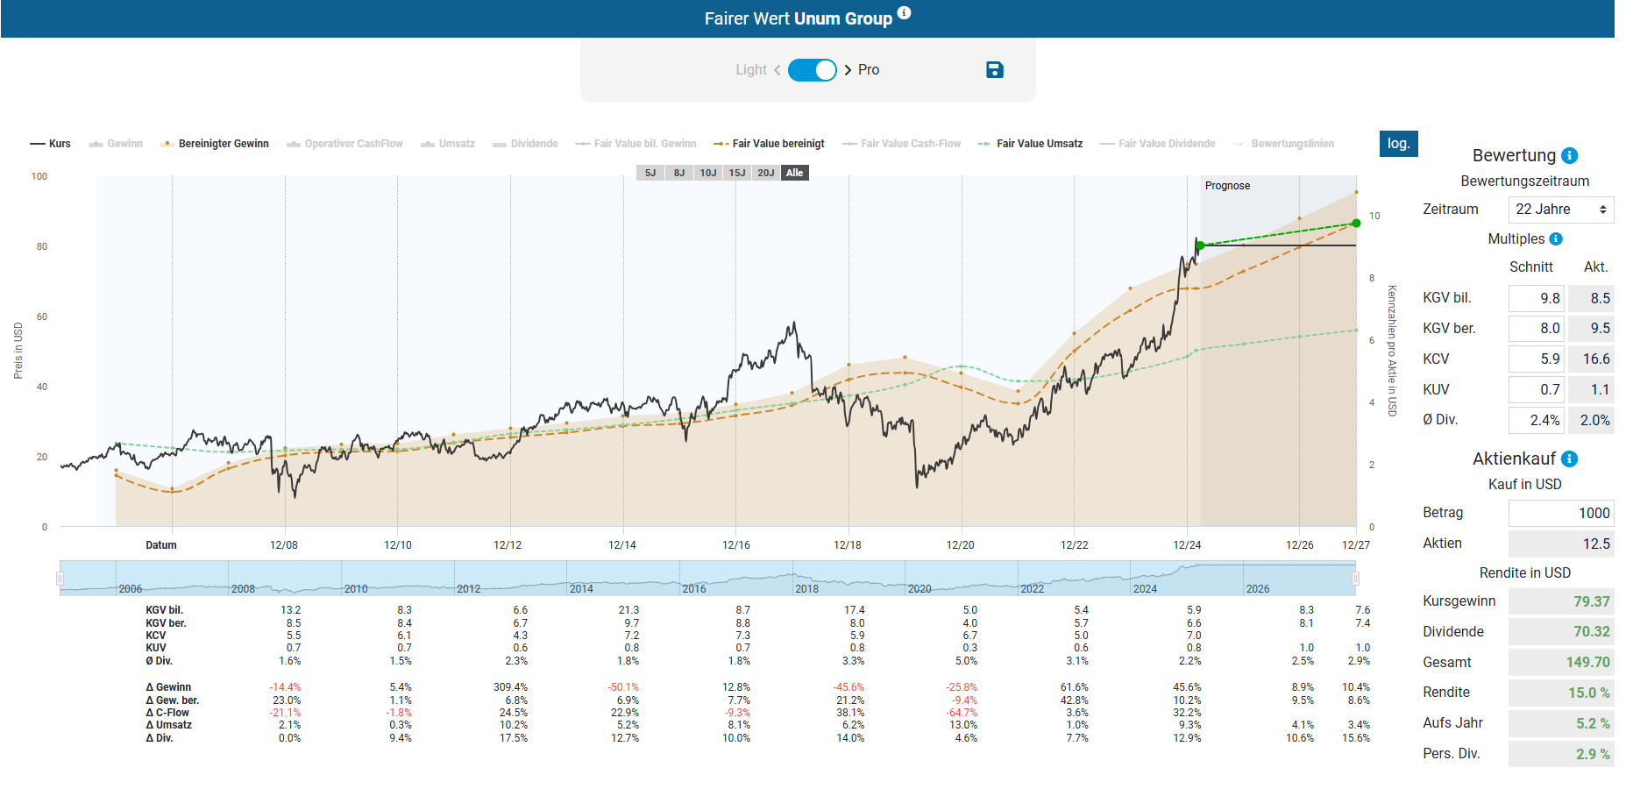Viewport: 1626px width, 789px height.
Task: Open the Zeitraum 22 Jahre dropdown
Action: (x=1560, y=210)
